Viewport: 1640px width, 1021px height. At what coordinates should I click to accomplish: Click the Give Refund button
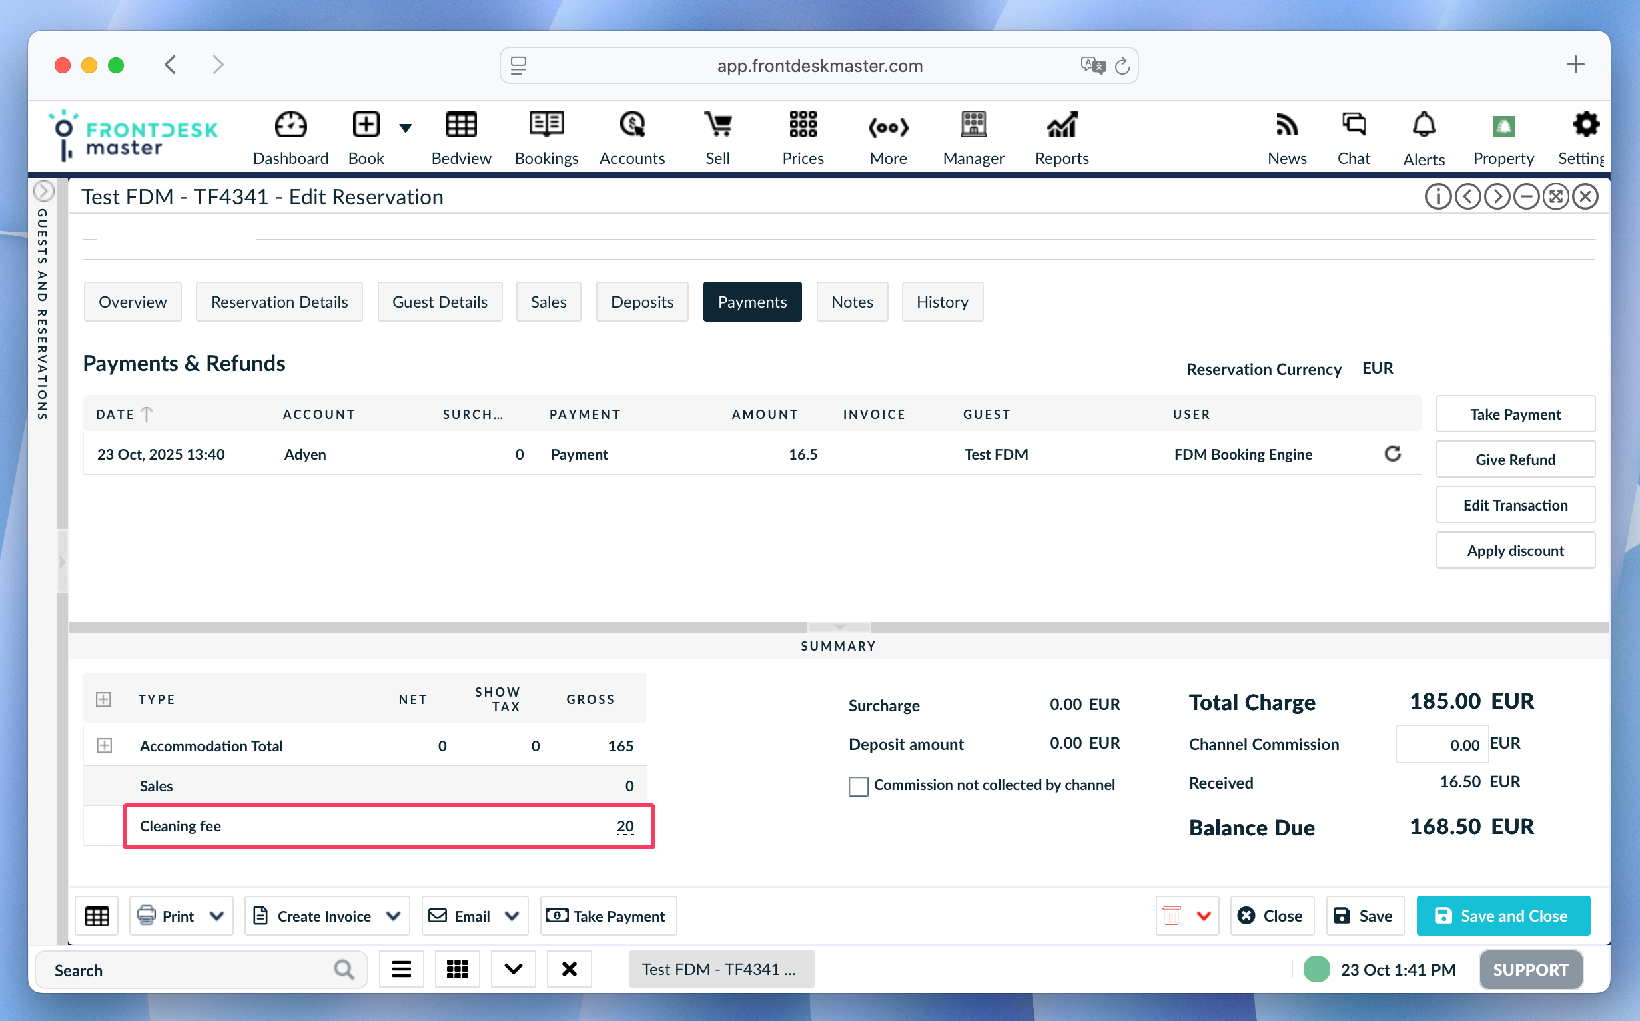1515,460
